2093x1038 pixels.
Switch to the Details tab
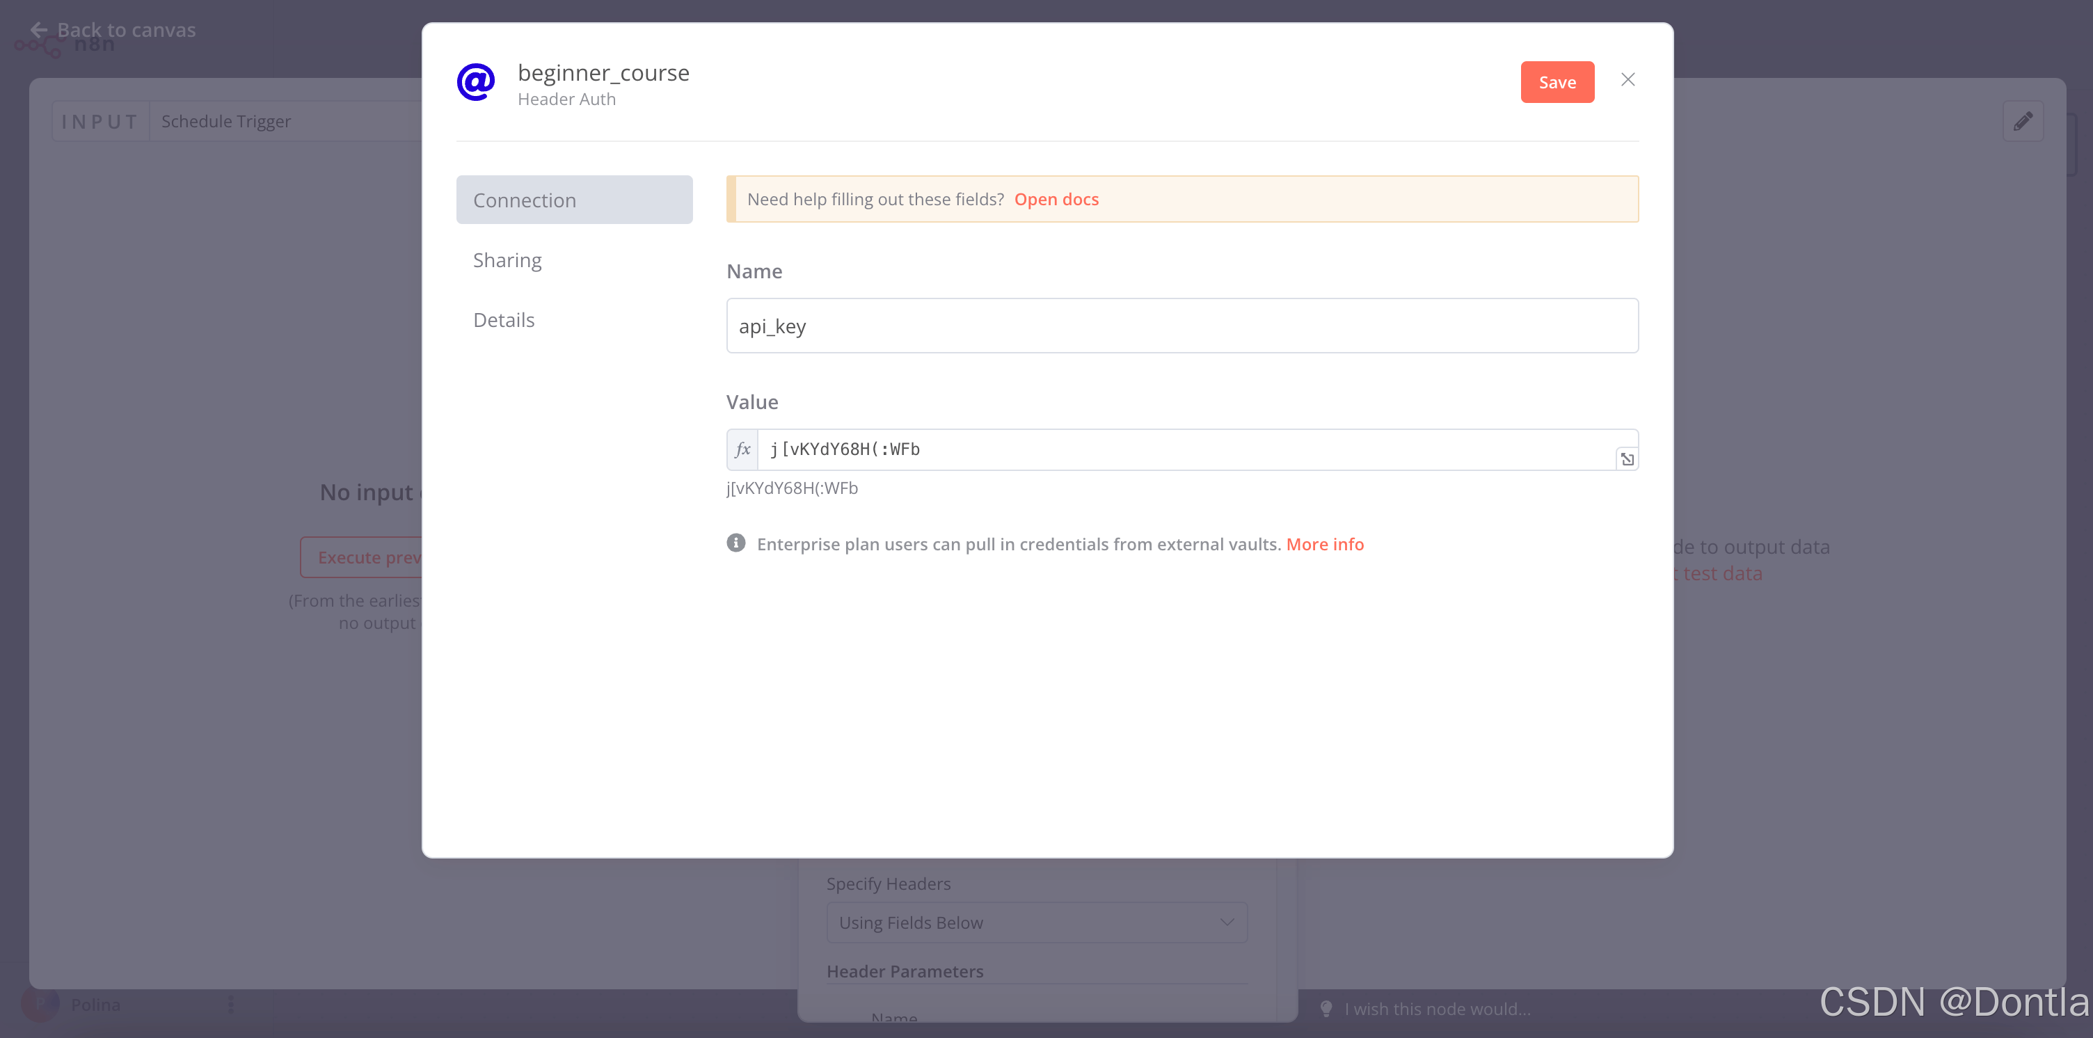coord(504,320)
